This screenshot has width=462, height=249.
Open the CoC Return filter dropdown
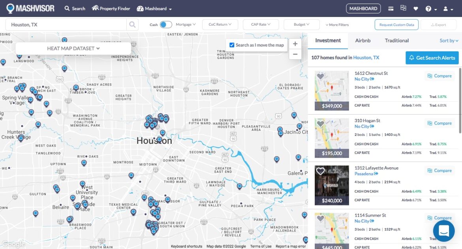tap(220, 24)
